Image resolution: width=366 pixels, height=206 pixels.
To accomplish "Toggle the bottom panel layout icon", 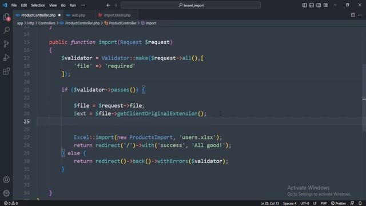I will pos(311,5).
